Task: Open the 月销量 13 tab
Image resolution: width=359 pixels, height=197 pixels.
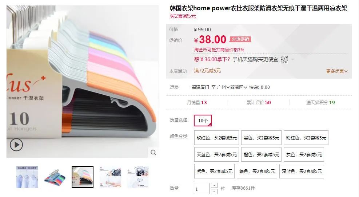Action: tap(197, 103)
